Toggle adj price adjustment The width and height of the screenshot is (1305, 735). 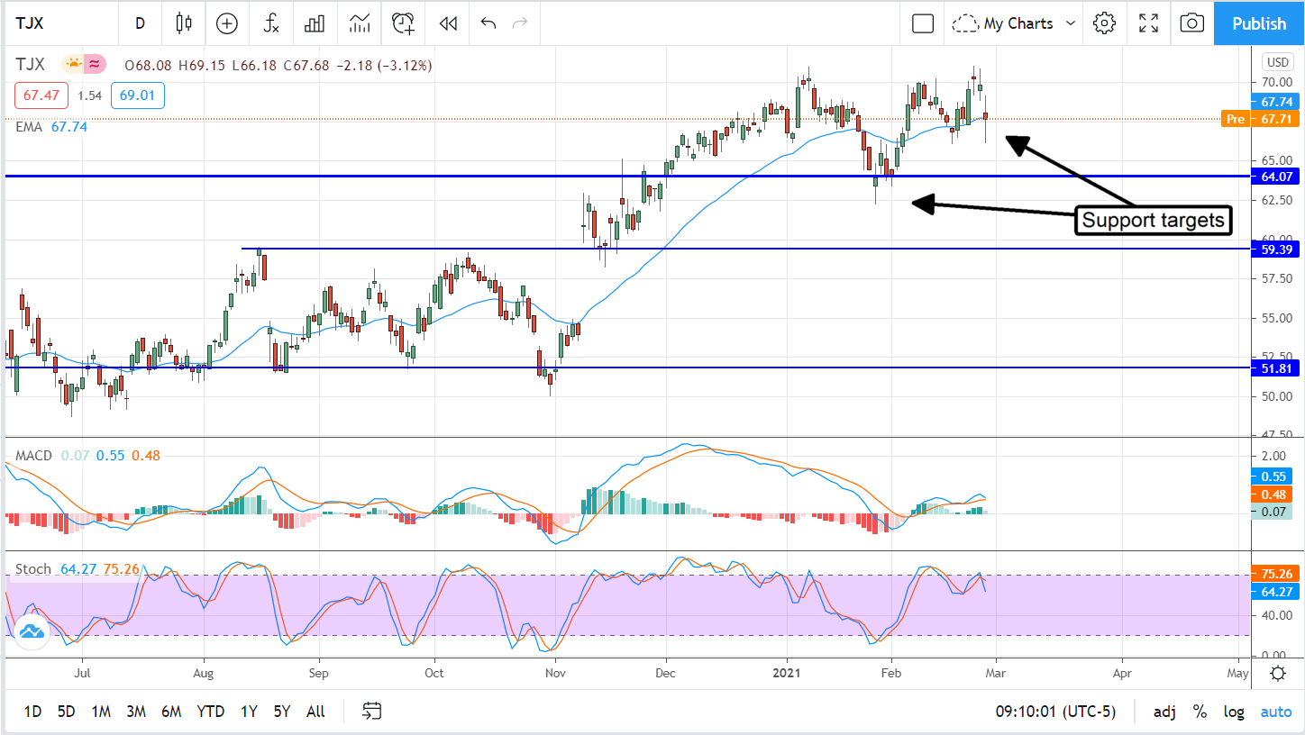tap(1164, 712)
